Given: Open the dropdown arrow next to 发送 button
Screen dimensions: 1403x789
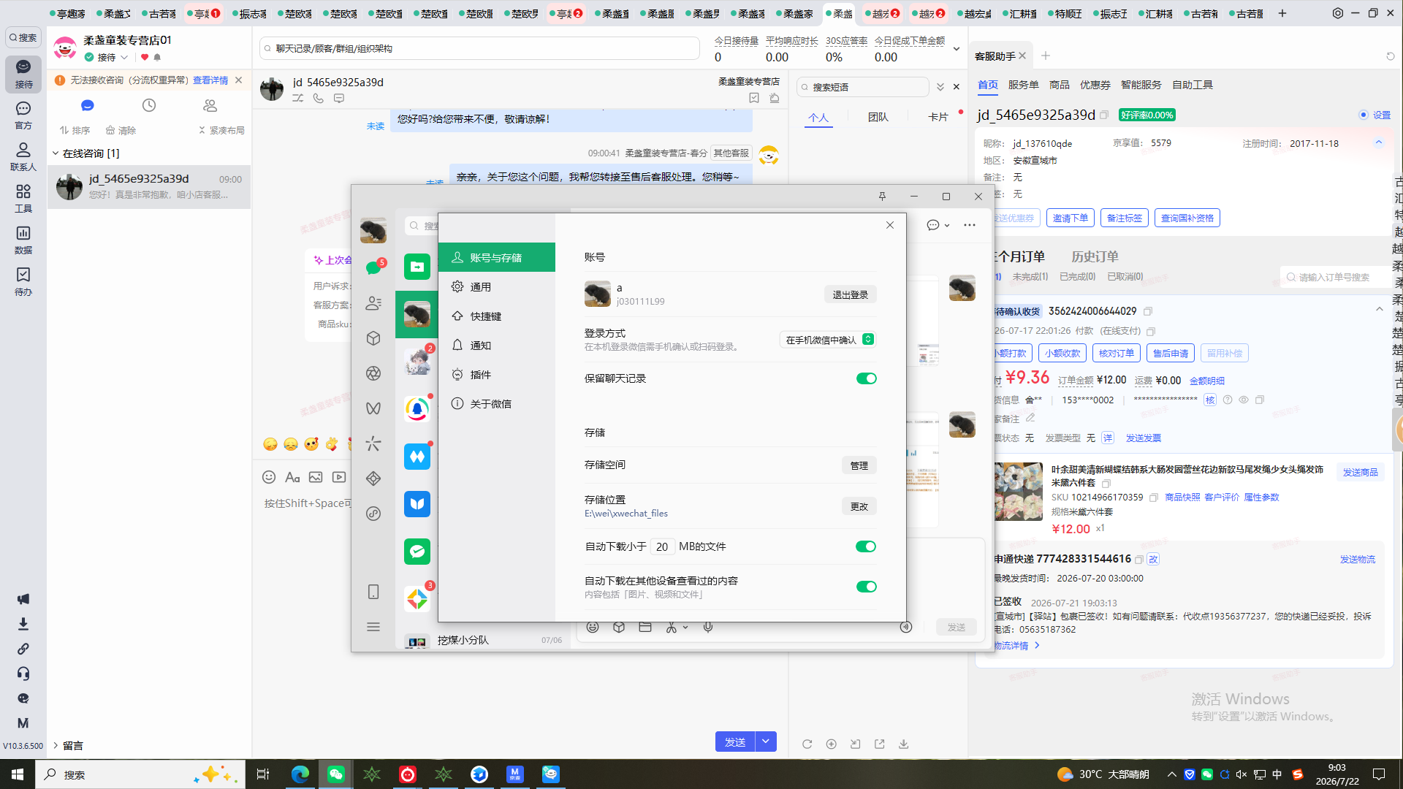Looking at the screenshot, I should point(766,742).
